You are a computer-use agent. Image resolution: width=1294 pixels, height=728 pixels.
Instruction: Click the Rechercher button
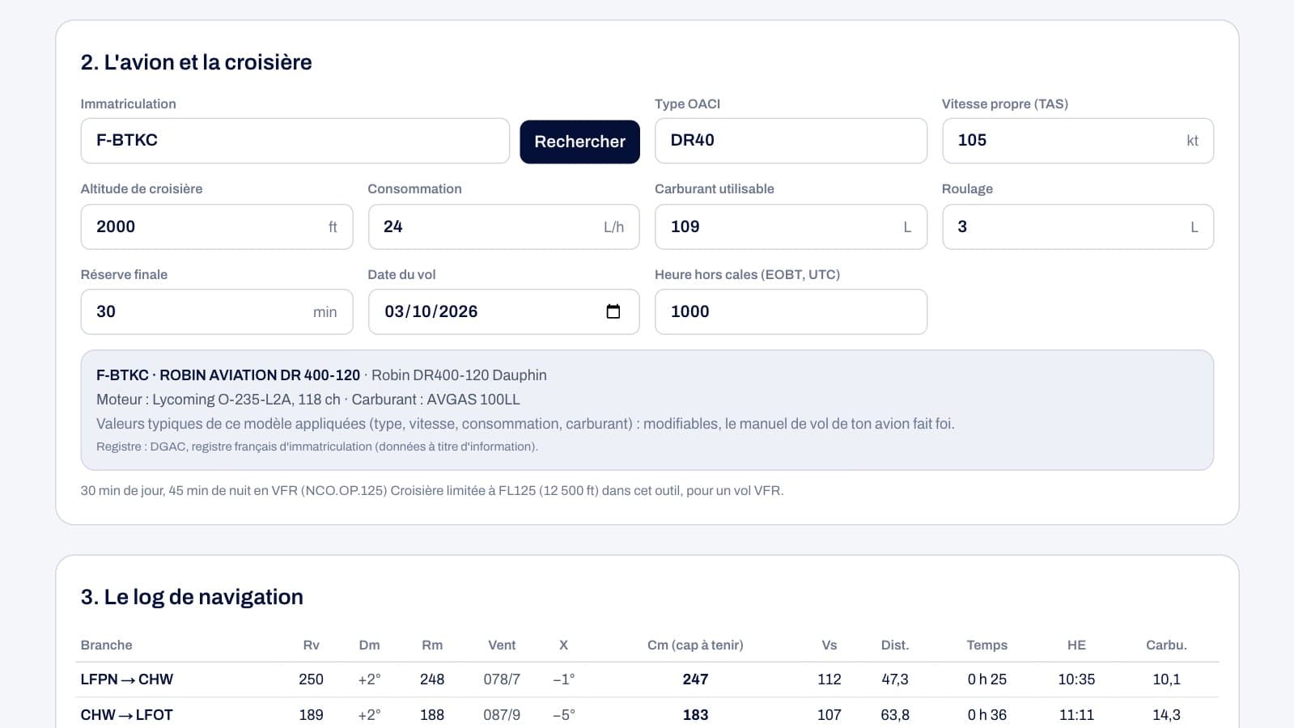coord(579,142)
